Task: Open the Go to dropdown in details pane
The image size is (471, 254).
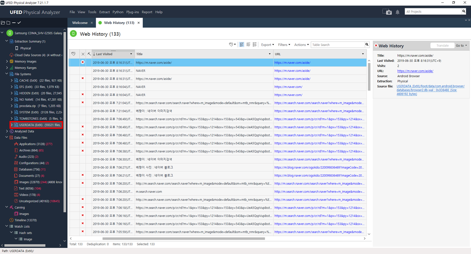Action: tap(461, 46)
